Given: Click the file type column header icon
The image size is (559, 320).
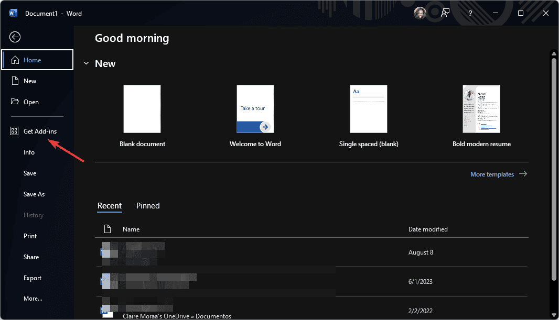Looking at the screenshot, I should (x=107, y=229).
